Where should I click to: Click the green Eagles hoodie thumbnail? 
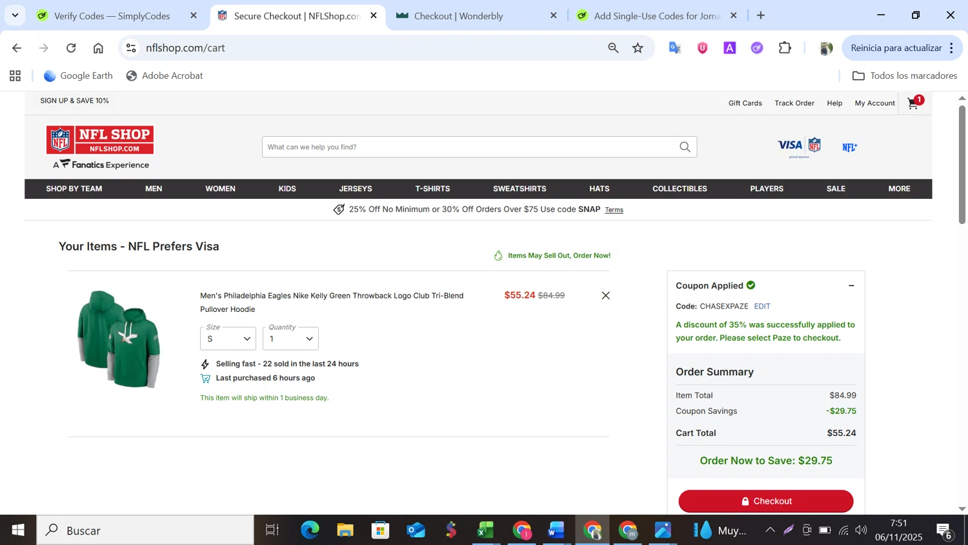[119, 339]
